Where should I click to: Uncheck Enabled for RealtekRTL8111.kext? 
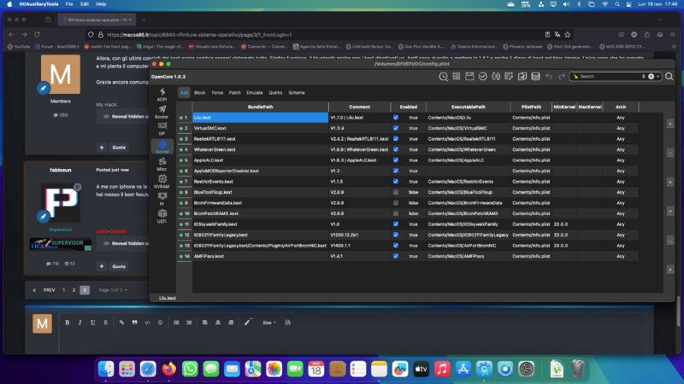(396, 139)
